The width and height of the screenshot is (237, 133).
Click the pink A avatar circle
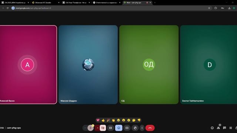tap(27, 65)
